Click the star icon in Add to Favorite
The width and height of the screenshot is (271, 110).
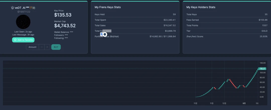pos(15,40)
